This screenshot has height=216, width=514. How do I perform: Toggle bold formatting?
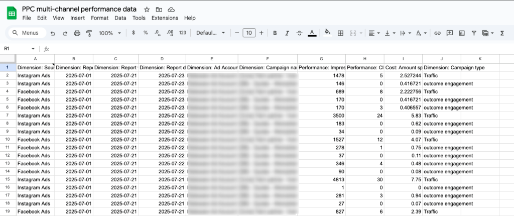click(275, 33)
